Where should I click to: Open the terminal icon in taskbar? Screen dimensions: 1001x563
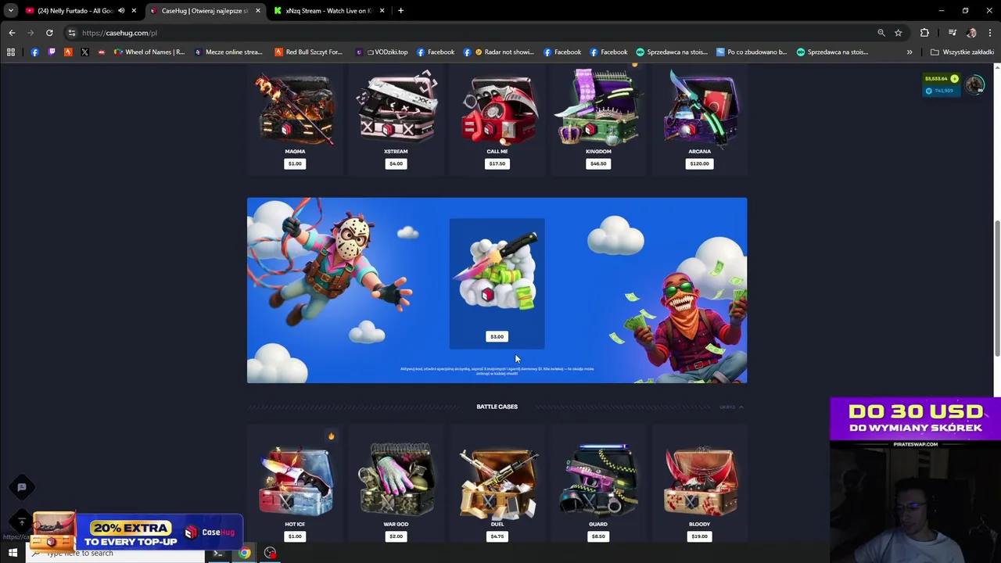point(218,554)
